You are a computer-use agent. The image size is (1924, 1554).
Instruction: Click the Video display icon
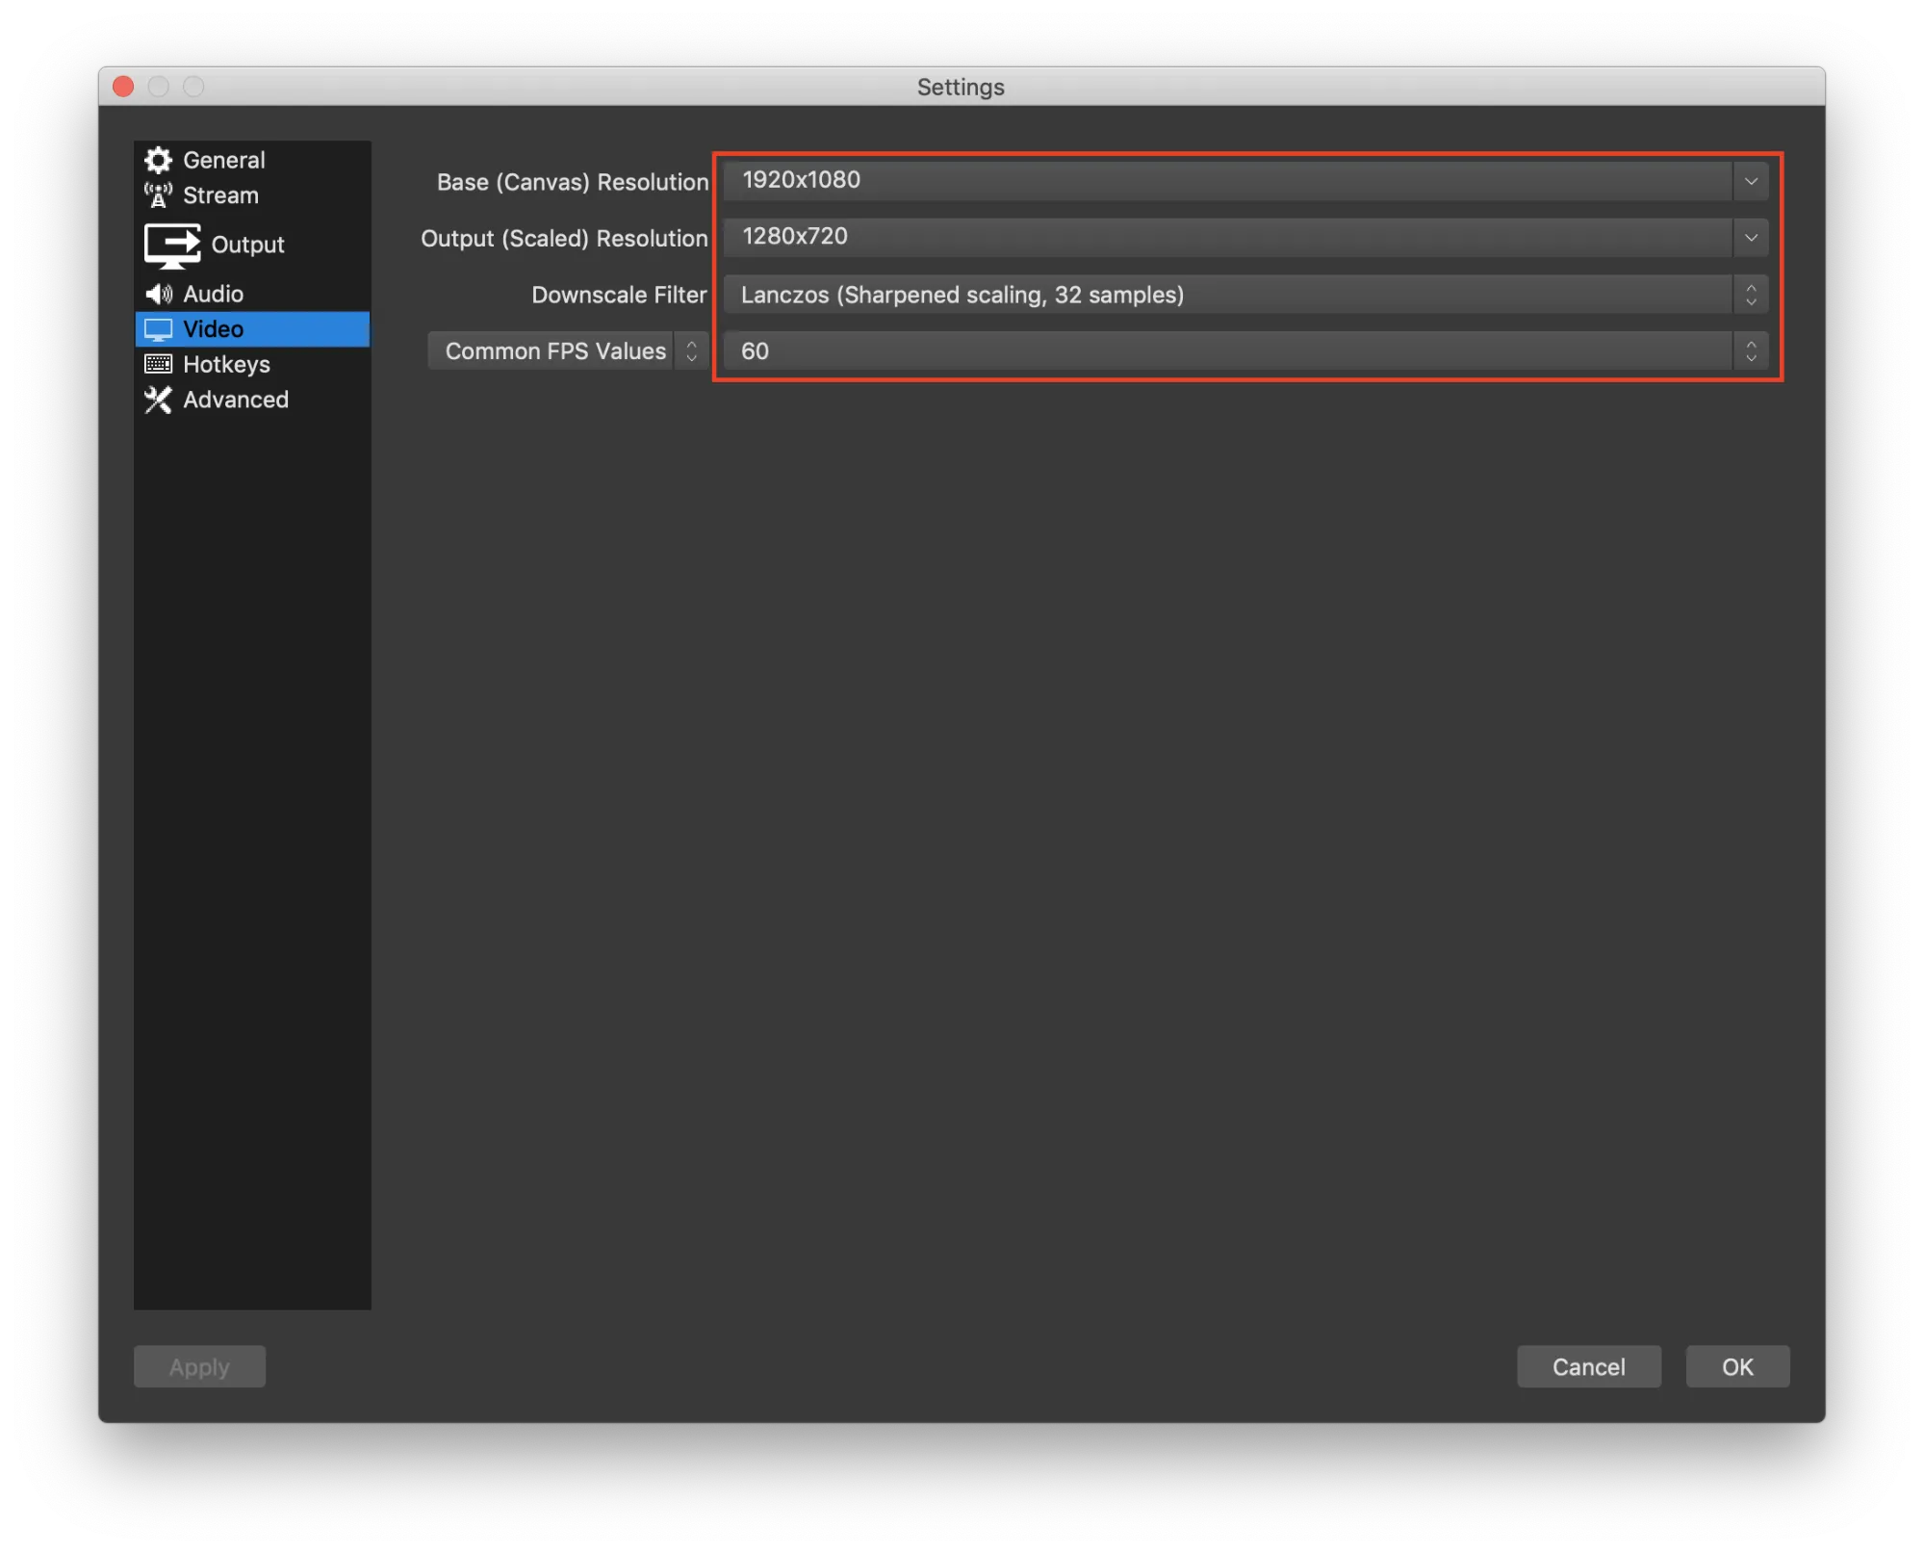(158, 328)
